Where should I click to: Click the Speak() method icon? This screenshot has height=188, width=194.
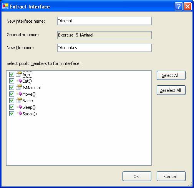19,113
